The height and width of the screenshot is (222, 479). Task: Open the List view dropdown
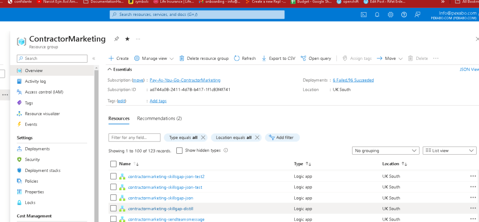450,150
